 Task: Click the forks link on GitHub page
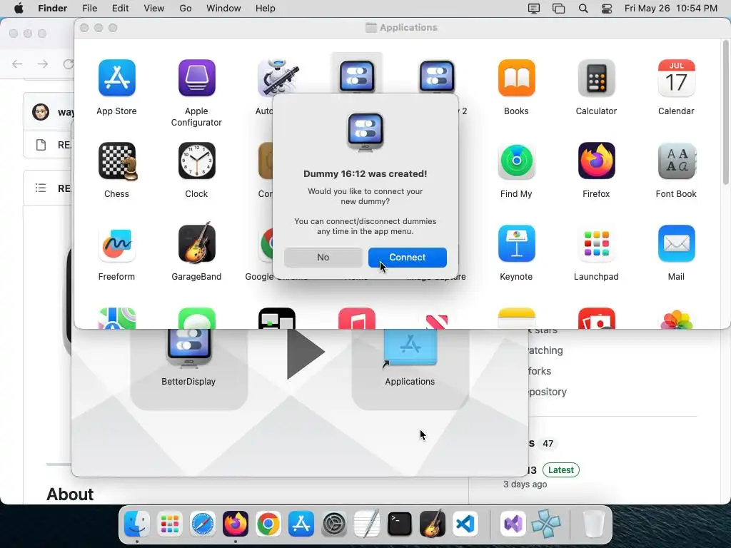point(540,371)
